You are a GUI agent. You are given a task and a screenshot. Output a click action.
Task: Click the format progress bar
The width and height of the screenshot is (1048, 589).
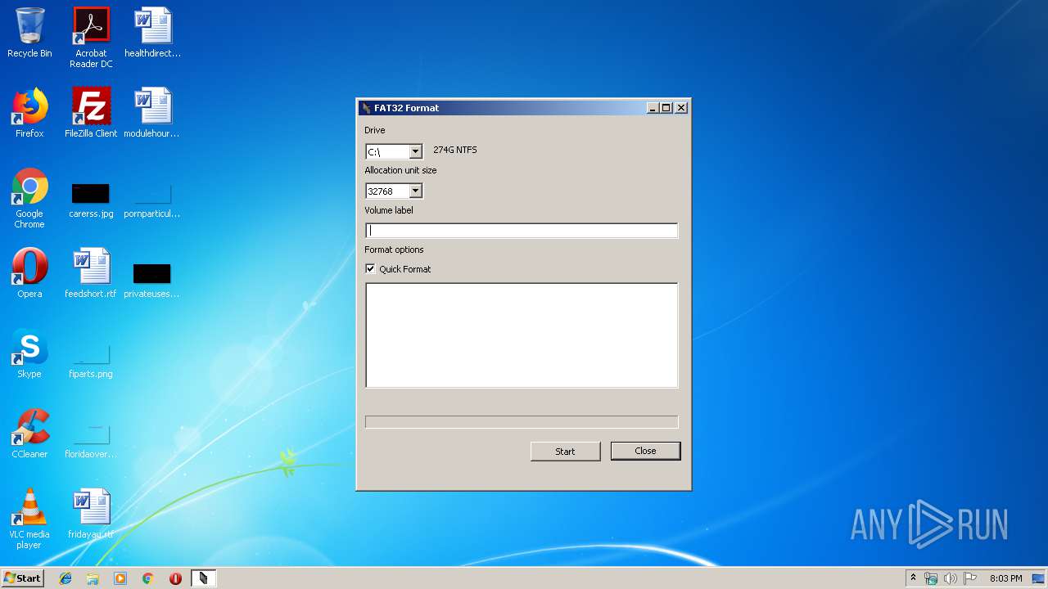point(522,422)
